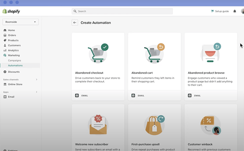Screen dimensions: 244x151
Task: Focus the Search input field
Action: [122, 11]
